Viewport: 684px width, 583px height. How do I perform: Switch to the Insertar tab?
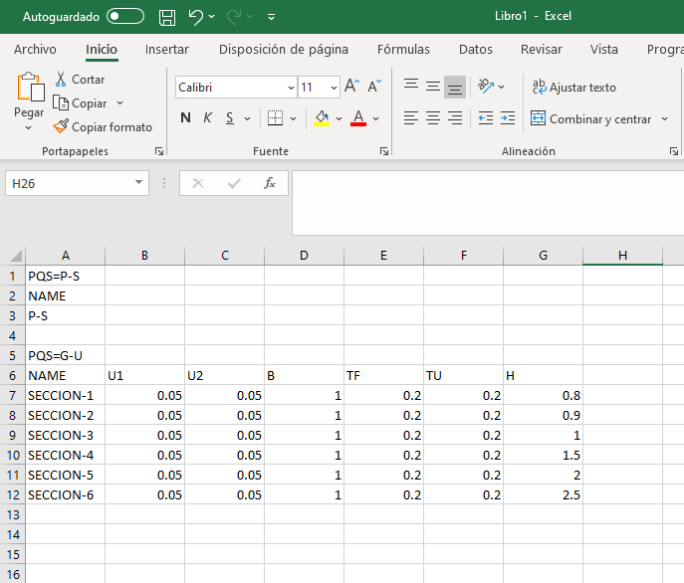166,50
